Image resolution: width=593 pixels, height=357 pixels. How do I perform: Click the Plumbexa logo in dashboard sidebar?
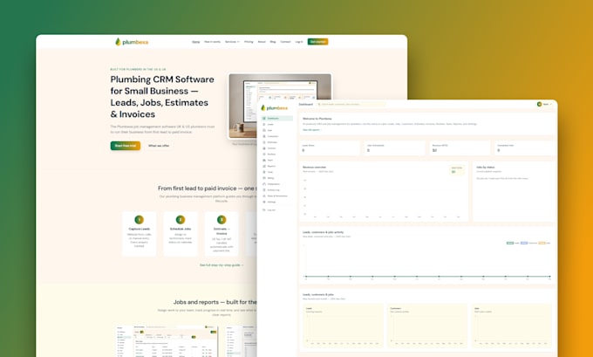coord(274,108)
